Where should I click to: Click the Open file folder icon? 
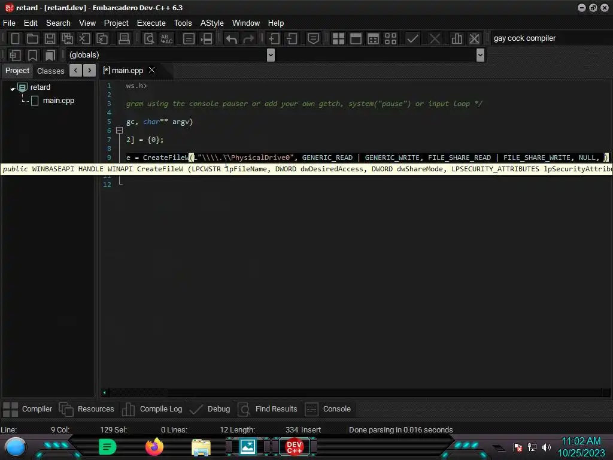[32, 39]
